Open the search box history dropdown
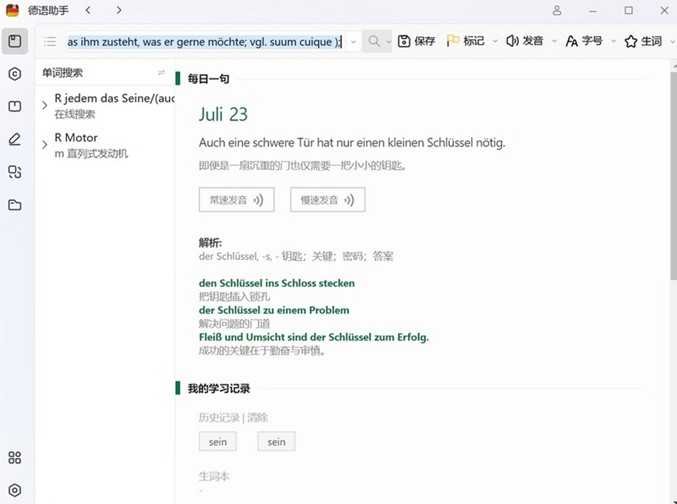The width and height of the screenshot is (677, 504). pyautogui.click(x=353, y=42)
